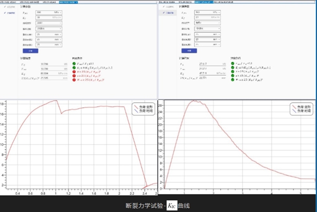Image resolution: width=317 pixels, height=212 pixels.
Task: Select the FQ result value in left panel
Action: point(44,64)
